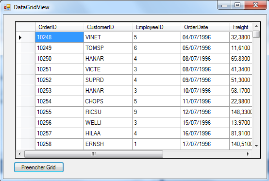
Task: Click the DataGridView window app icon
Action: click(7, 7)
